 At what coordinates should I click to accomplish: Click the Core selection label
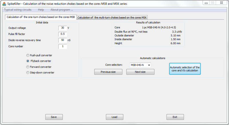[x=114, y=65]
